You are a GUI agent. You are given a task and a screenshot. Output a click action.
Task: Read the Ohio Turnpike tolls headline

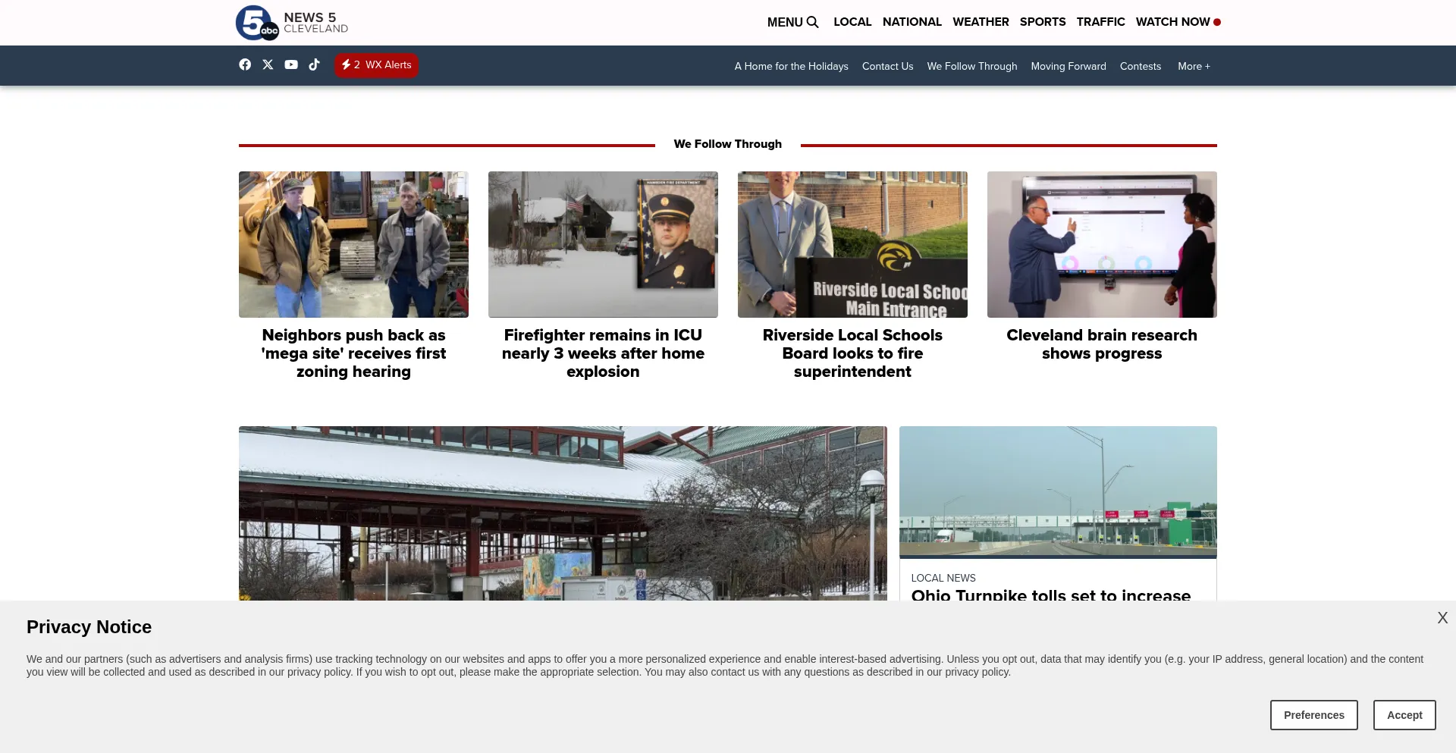coord(1050,595)
